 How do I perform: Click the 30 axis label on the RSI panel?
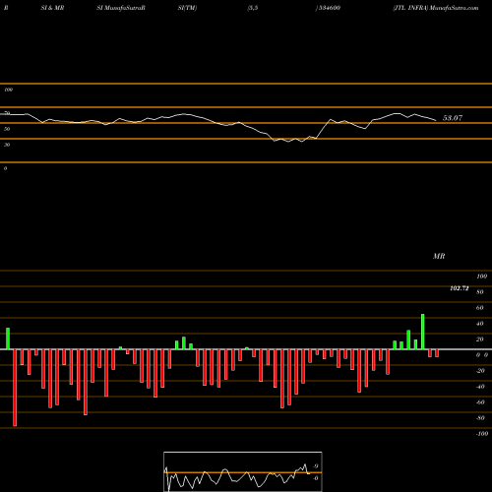click(x=7, y=145)
